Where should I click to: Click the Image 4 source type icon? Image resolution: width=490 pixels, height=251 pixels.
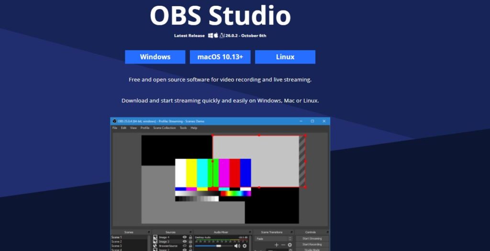click(x=155, y=237)
